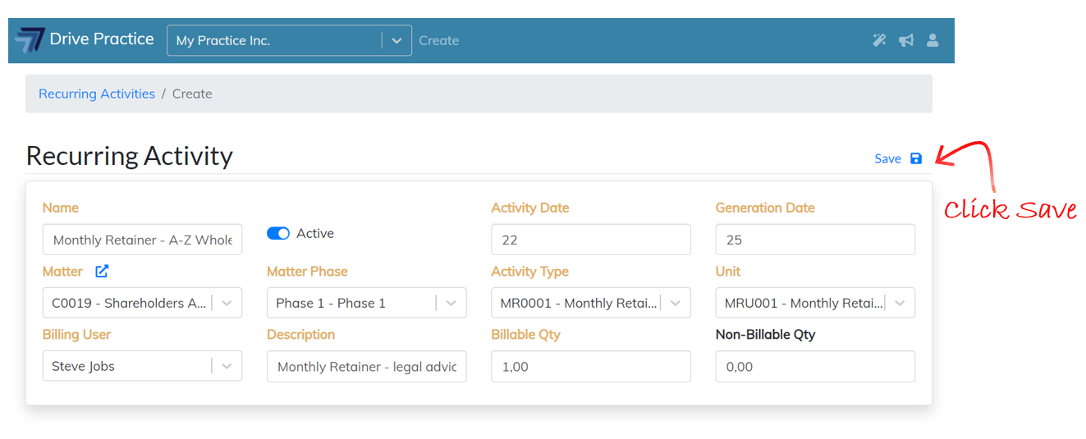Open the Matter dropdown chevron

pyautogui.click(x=227, y=304)
